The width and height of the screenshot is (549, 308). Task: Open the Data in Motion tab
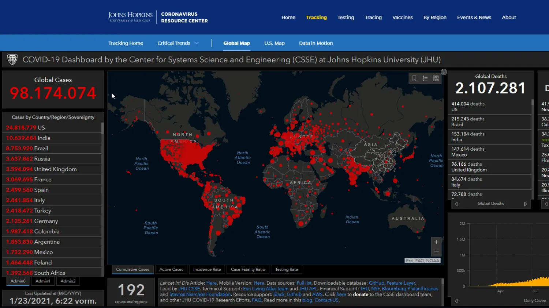(316, 43)
